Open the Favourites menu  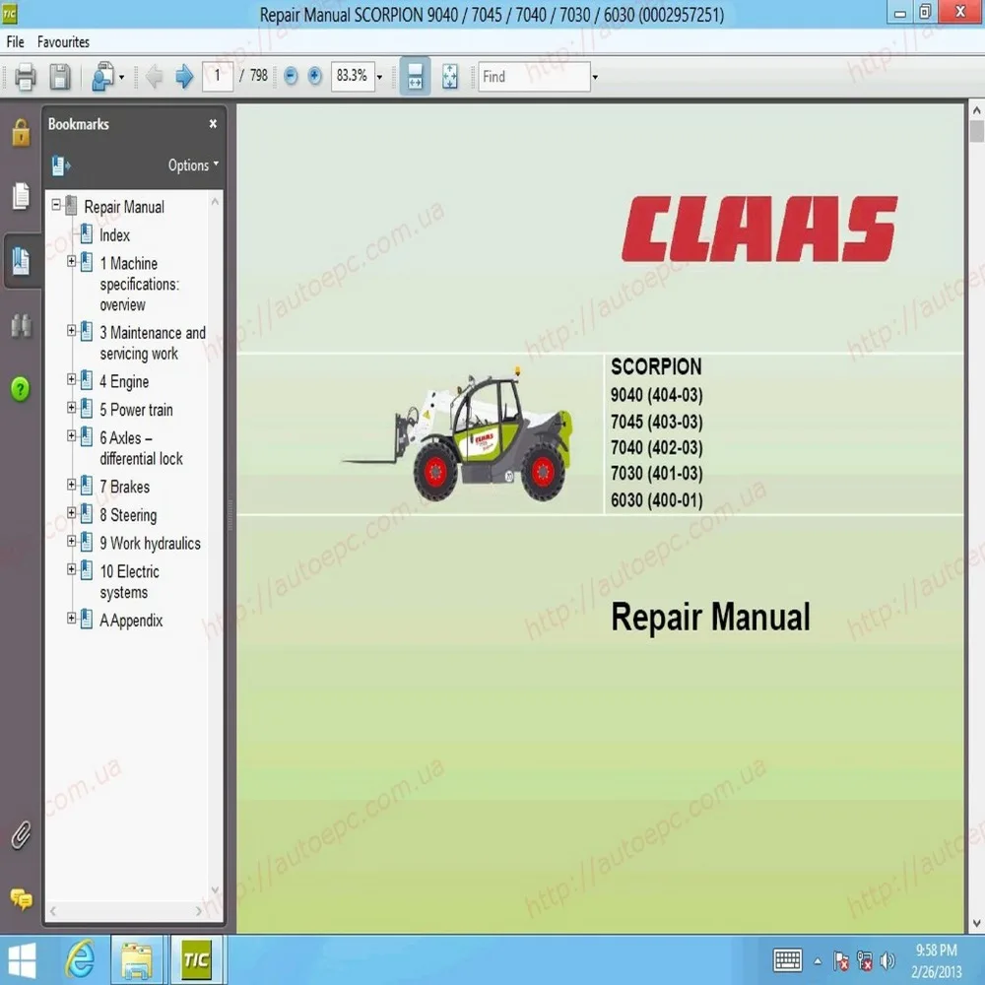63,42
